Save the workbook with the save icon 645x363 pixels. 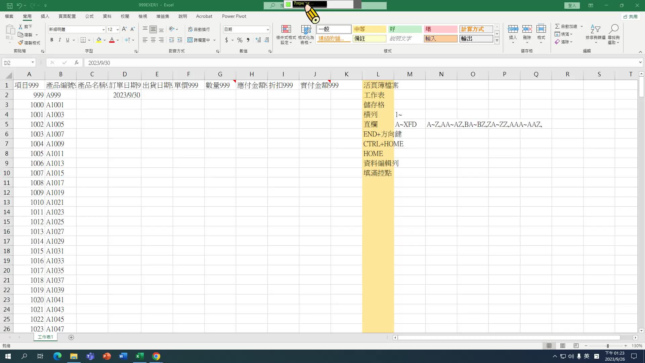tap(10, 5)
